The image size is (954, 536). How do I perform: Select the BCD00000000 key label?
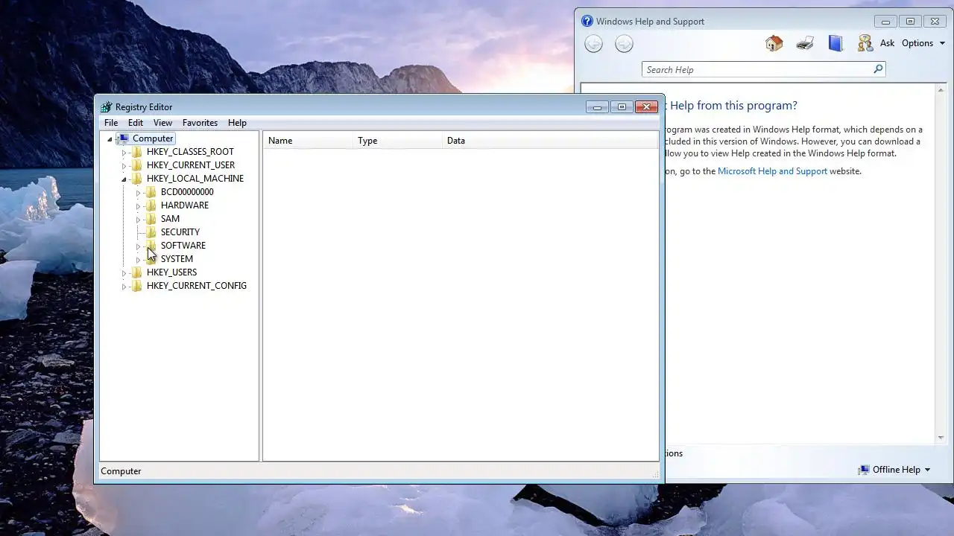[187, 192]
